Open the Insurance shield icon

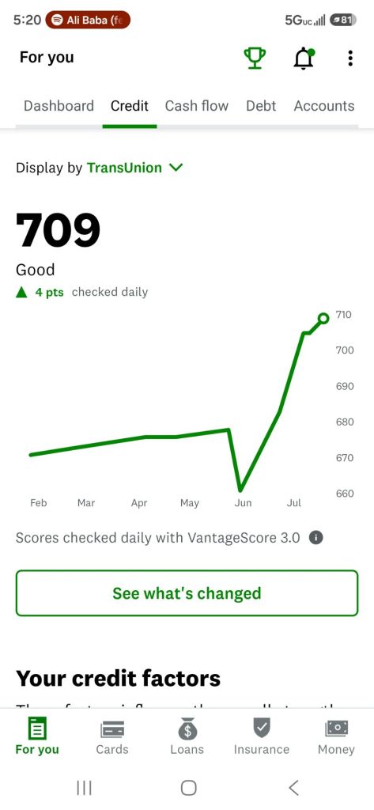click(x=262, y=729)
